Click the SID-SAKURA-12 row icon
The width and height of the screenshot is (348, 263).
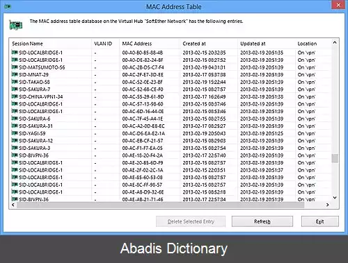point(15,140)
